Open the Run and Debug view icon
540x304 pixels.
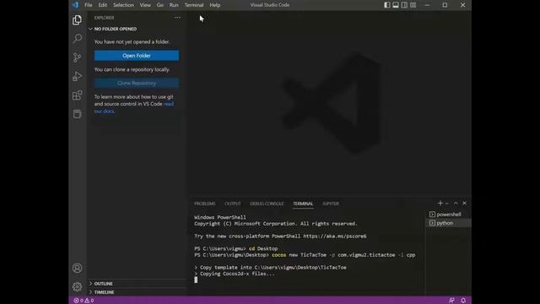(x=77, y=76)
